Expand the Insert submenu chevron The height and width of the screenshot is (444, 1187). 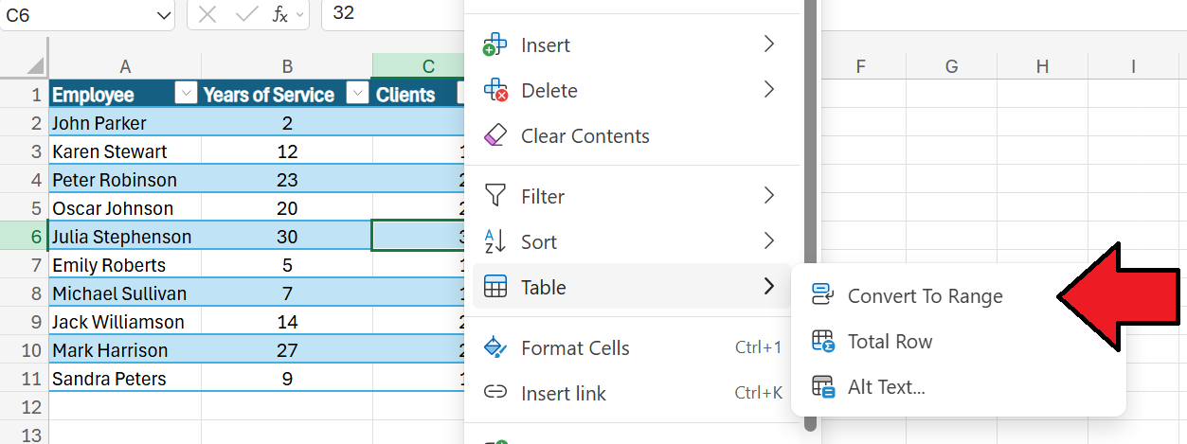769,44
